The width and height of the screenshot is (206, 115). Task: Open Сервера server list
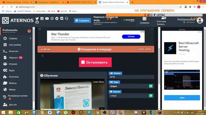coord(145,20)
